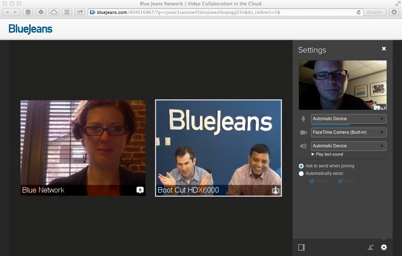Play test sound
Viewport: 402px width, 256px height.
[327, 154]
